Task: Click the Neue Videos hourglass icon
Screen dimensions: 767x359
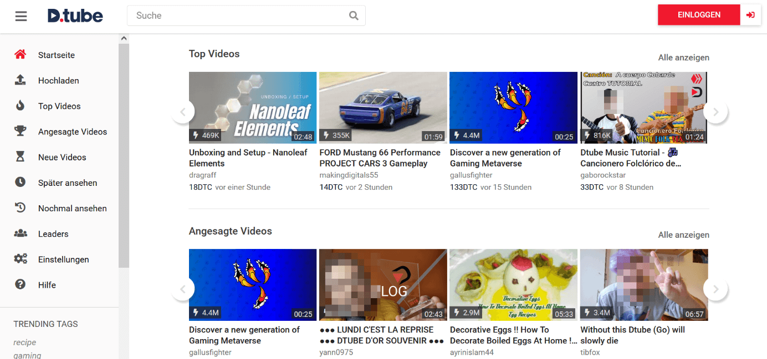Action: [x=21, y=157]
